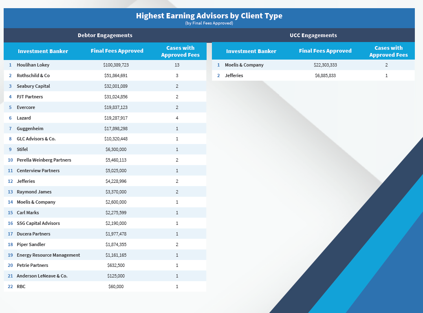The image size is (423, 313).
Task: Click Investment Banker header in Debtor table
Action: click(x=43, y=51)
